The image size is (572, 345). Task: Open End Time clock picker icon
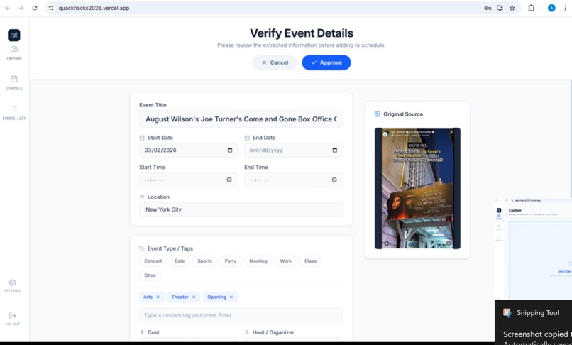pos(334,180)
